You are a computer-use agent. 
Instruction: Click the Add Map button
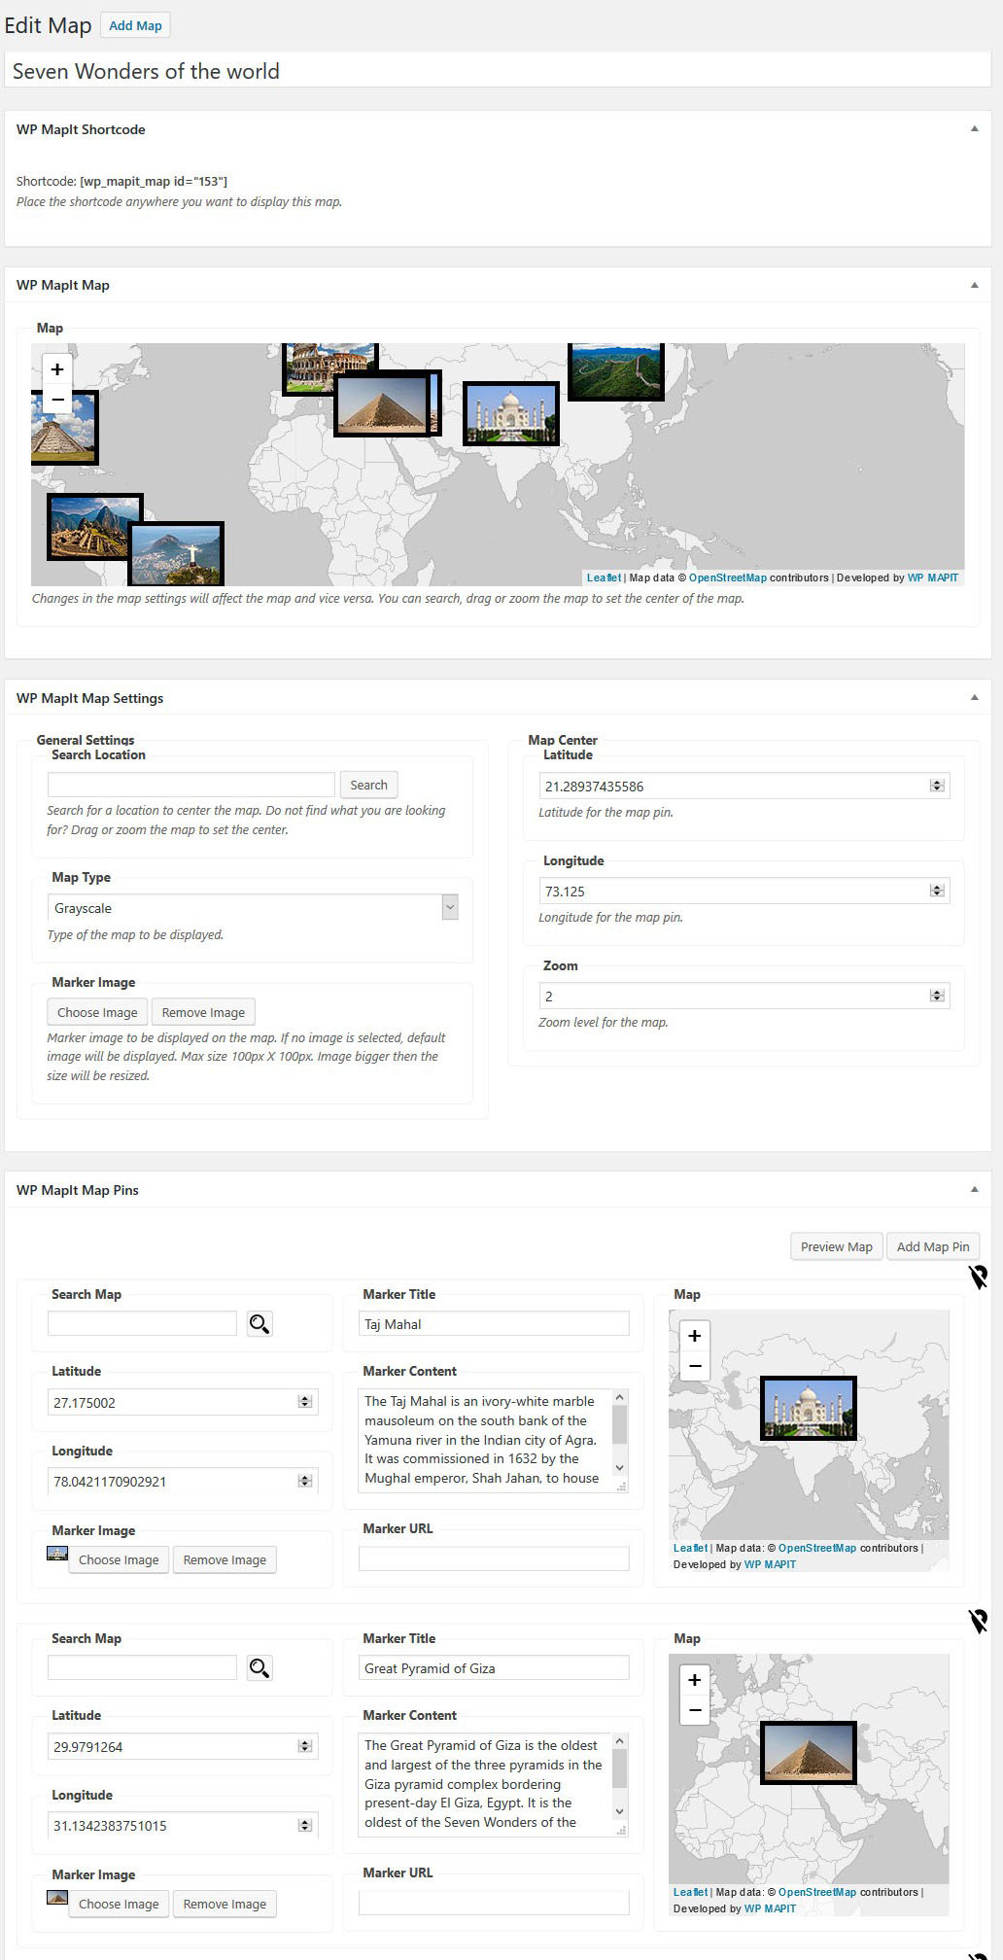(x=135, y=25)
